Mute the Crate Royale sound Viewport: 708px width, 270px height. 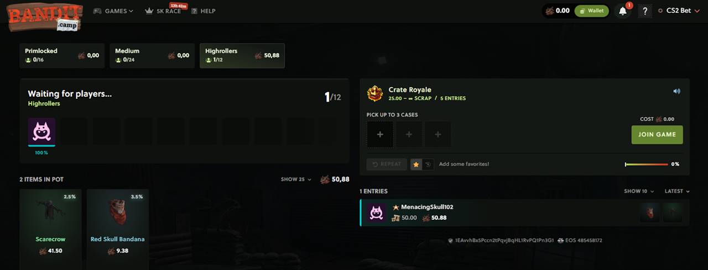(676, 91)
